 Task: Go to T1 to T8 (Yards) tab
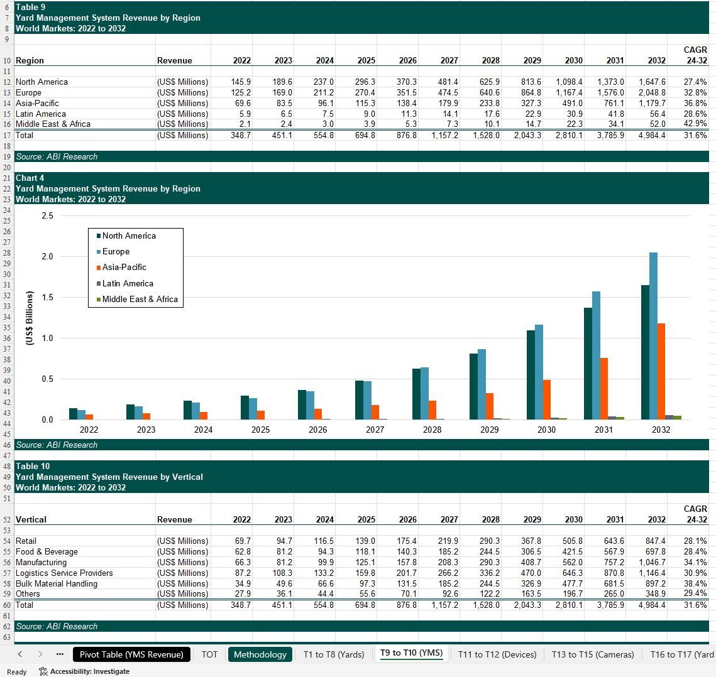(333, 654)
